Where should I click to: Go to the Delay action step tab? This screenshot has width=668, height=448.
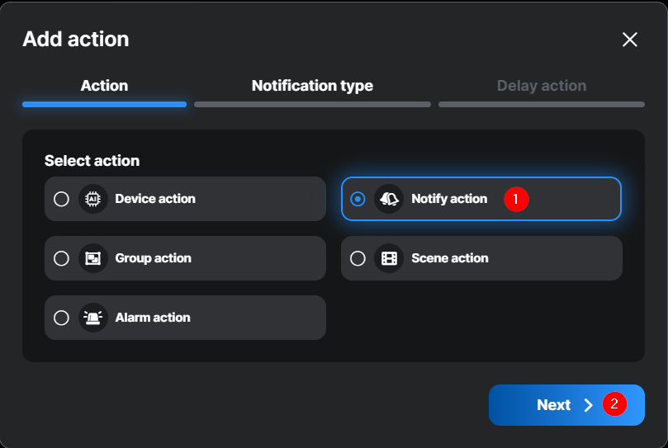[x=542, y=86]
